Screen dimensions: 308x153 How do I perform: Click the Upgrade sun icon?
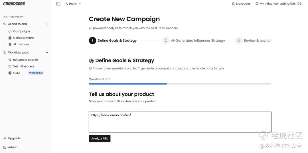[x=5, y=138]
